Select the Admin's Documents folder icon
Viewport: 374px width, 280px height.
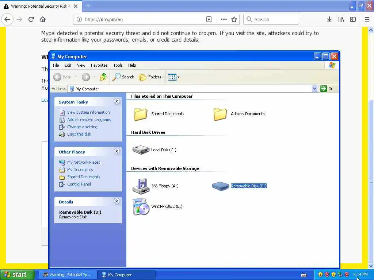pos(220,114)
